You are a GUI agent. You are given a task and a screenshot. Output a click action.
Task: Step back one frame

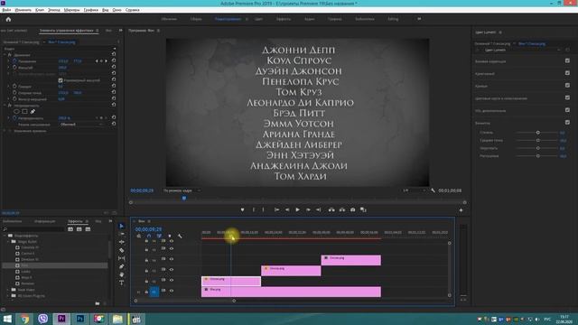[x=287, y=209]
